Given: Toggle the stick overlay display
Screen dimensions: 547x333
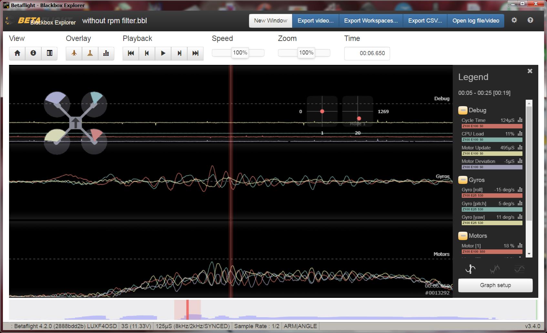Looking at the screenshot, I should click(x=90, y=54).
